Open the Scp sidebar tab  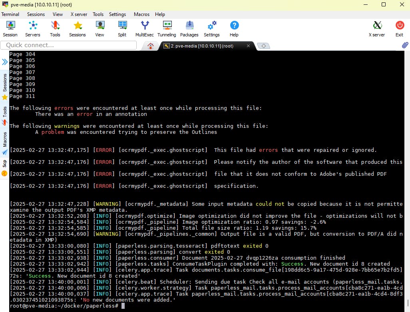point(4,168)
